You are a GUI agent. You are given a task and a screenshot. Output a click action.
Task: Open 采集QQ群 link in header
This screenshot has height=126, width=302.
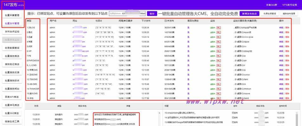[271, 5]
